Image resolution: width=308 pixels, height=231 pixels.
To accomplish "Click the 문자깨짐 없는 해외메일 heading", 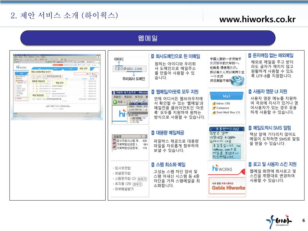I will point(273,55).
